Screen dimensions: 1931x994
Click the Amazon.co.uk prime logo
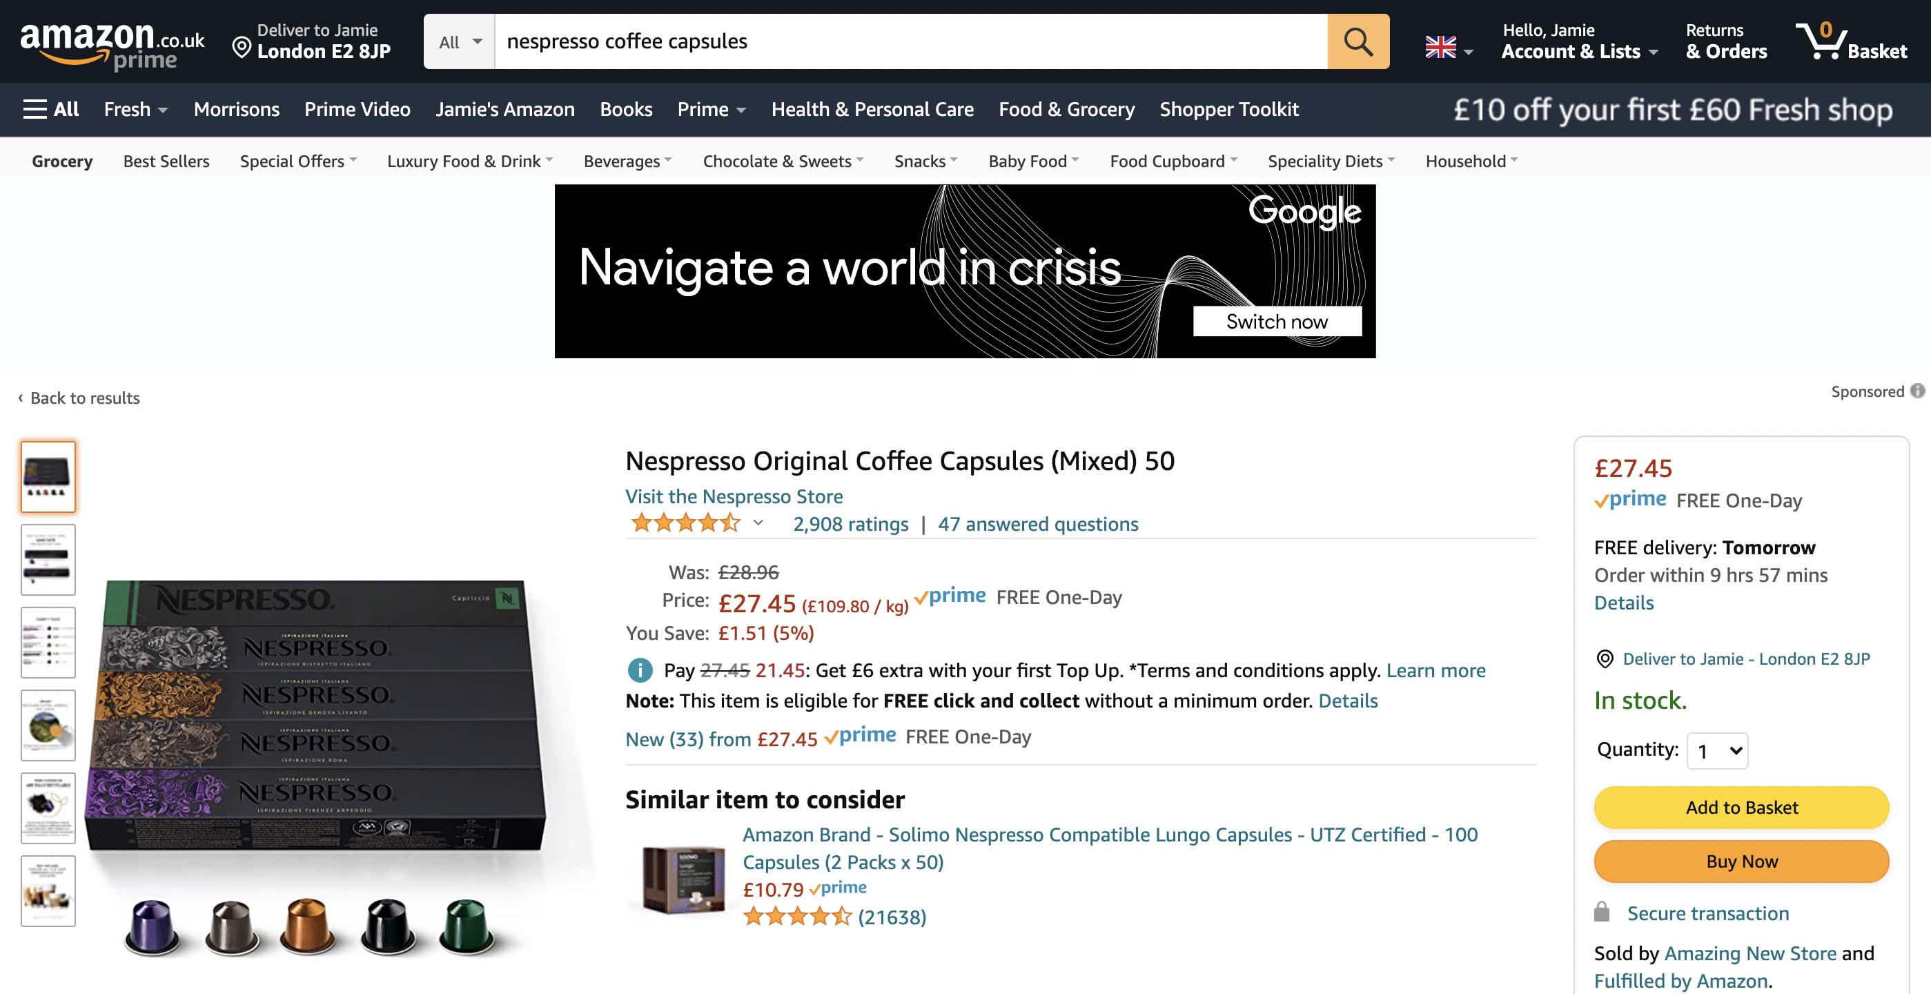point(112,44)
